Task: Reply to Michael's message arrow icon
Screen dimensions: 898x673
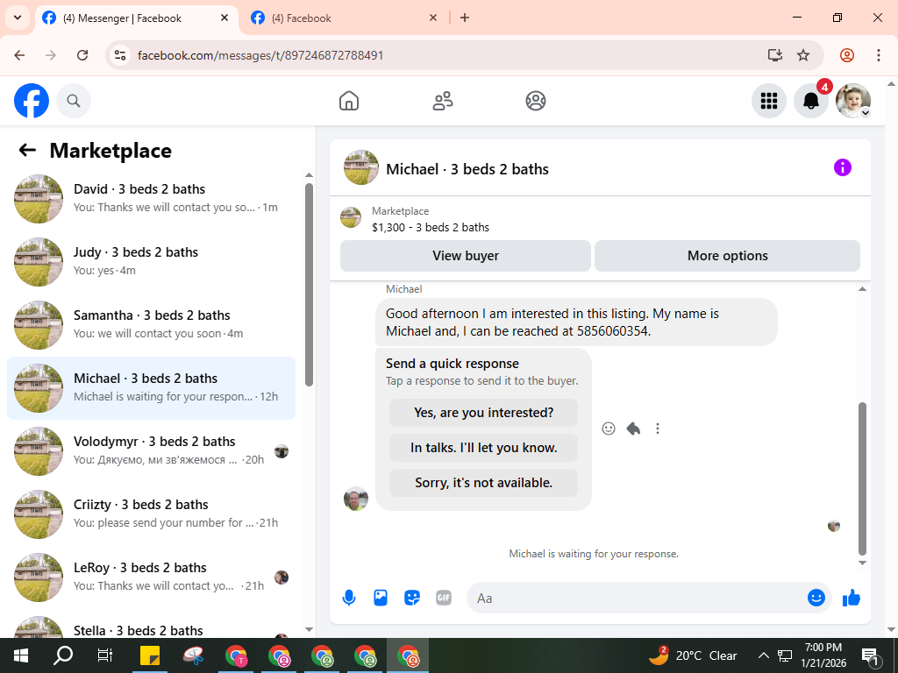Action: tap(633, 429)
